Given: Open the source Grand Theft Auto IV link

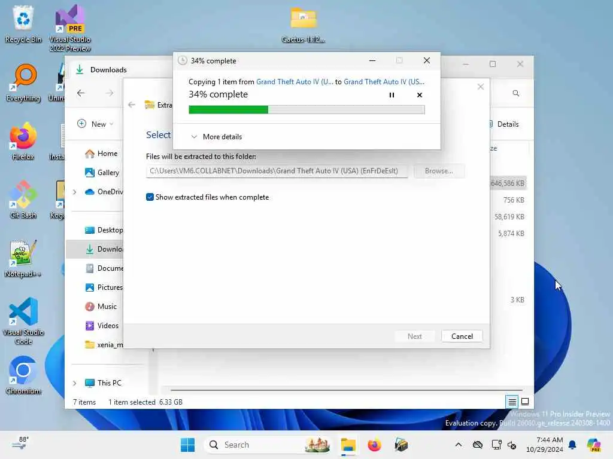Looking at the screenshot, I should (x=295, y=81).
